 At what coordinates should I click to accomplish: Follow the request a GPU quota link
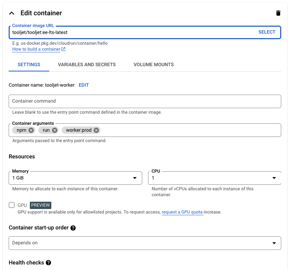tap(182, 212)
